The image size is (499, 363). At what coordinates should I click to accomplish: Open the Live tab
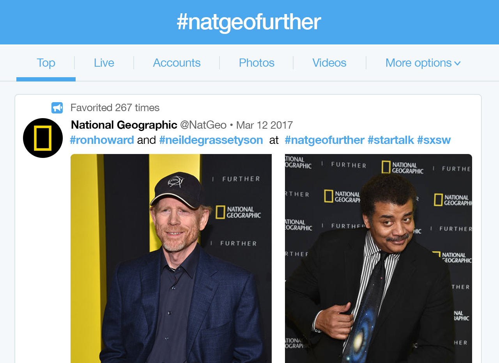[x=104, y=63]
